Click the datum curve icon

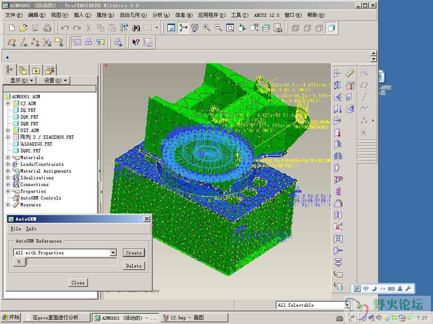[x=364, y=108]
